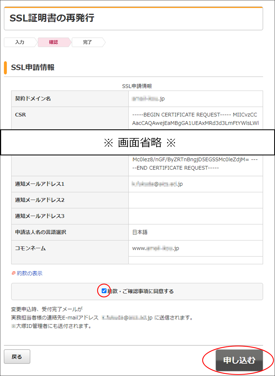275x376 pixels.
Task: Open the 約款の表示 link
Action: click(30, 273)
